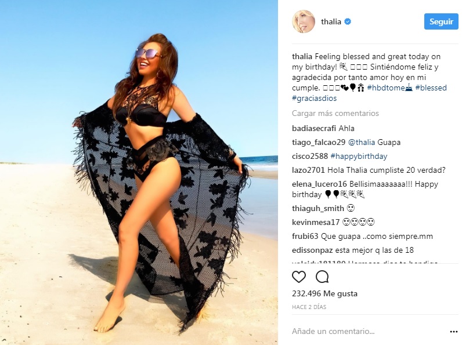Open the #graciasdios hashtag
This screenshot has height=345, width=462.
[314, 99]
